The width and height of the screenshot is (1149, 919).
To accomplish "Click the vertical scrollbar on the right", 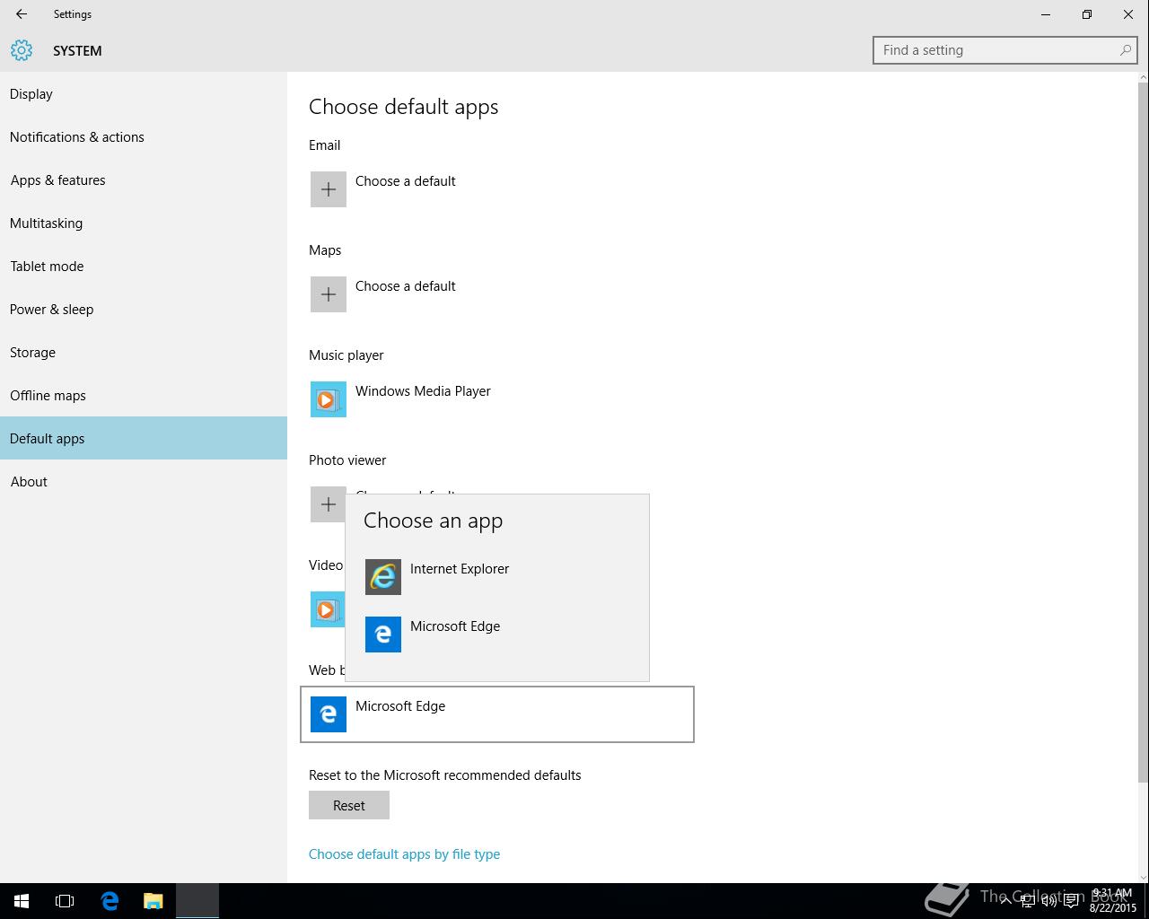I will [x=1143, y=431].
